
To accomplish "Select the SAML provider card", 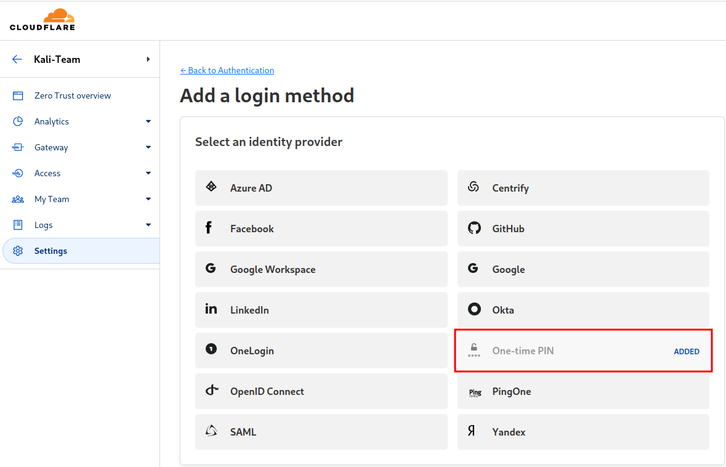I will pyautogui.click(x=321, y=432).
